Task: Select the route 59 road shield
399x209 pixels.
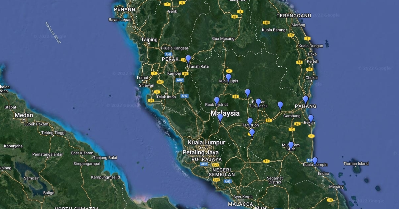Action: pos(186,74)
